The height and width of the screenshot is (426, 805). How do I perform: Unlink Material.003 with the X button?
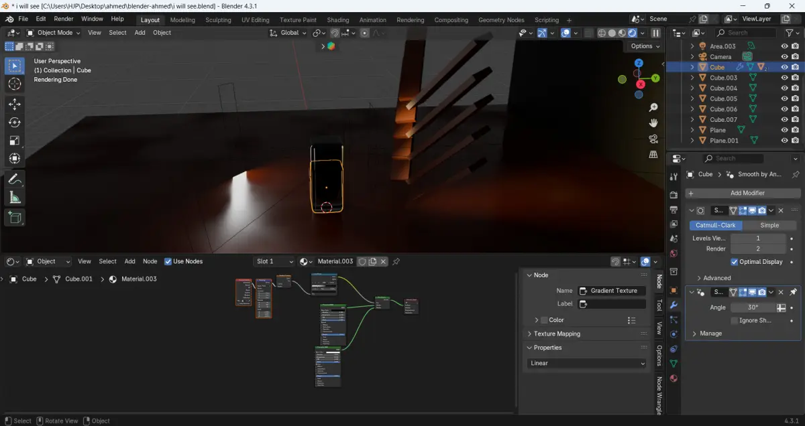[383, 261]
